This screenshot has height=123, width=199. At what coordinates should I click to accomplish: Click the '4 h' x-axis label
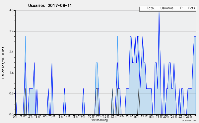tap(45, 116)
